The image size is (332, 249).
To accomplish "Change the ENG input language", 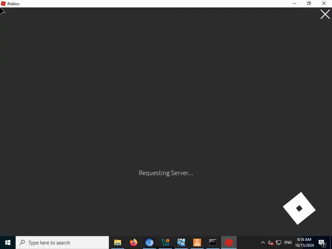I will coord(288,243).
